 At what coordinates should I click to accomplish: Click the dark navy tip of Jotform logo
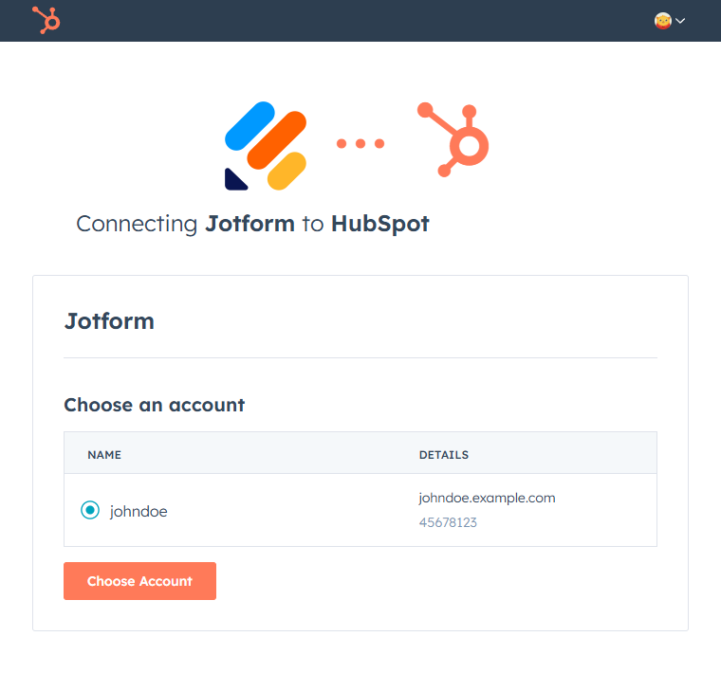pos(234,179)
